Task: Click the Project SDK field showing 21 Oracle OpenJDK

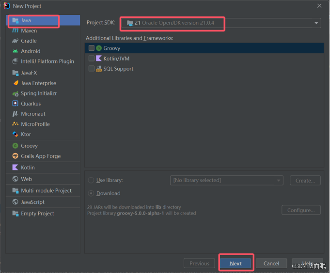Action: pyautogui.click(x=221, y=23)
